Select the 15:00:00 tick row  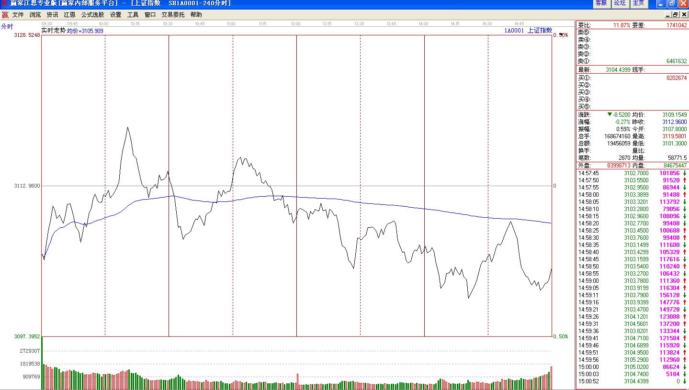[x=632, y=367]
